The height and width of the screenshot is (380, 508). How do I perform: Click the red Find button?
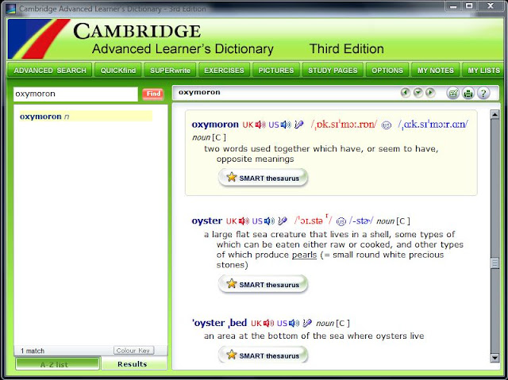153,94
